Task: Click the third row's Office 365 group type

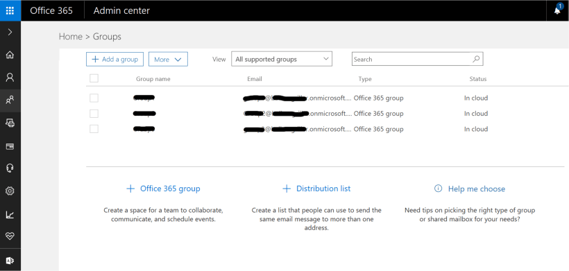Action: coord(378,129)
